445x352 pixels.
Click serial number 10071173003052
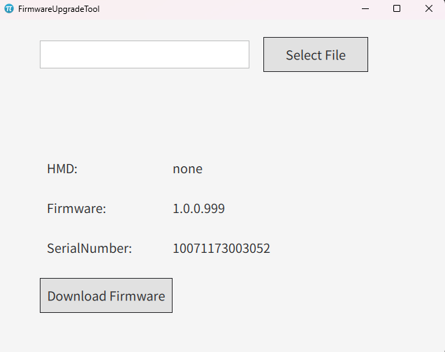pyautogui.click(x=221, y=248)
